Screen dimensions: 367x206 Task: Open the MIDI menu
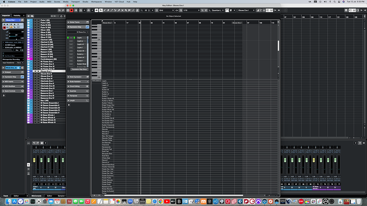(x=49, y=1)
